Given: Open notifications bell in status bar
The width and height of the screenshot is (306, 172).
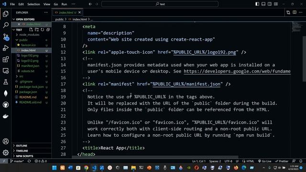Looking at the screenshot, I should point(301,161).
